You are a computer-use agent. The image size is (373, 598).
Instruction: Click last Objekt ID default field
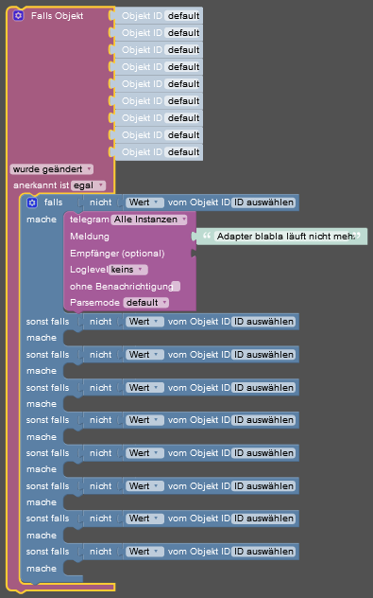tap(183, 152)
